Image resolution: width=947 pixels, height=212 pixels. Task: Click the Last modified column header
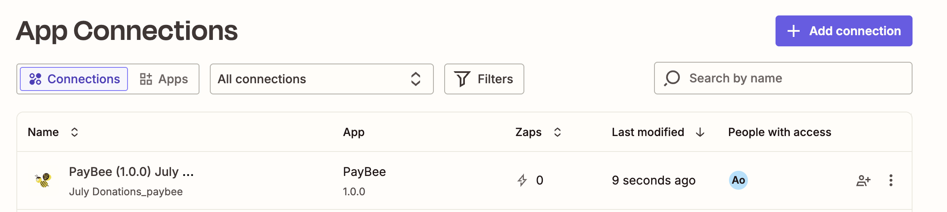click(648, 132)
